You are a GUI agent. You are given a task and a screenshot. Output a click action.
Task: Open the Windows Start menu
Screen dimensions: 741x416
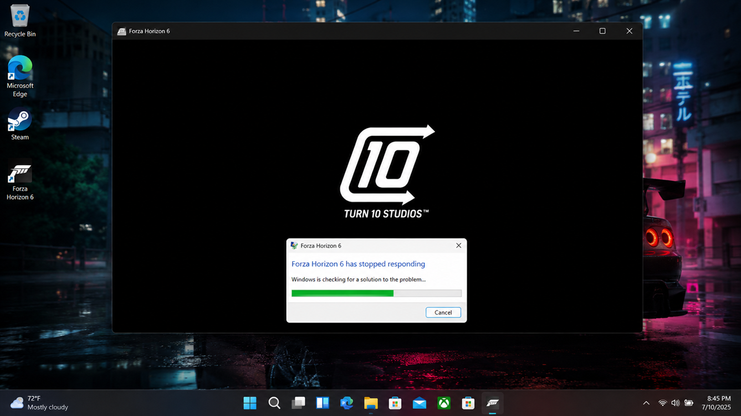click(x=250, y=403)
